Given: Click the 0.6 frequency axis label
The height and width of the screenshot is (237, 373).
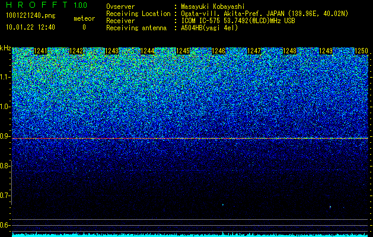Looking at the screenshot, I should tap(5, 225).
